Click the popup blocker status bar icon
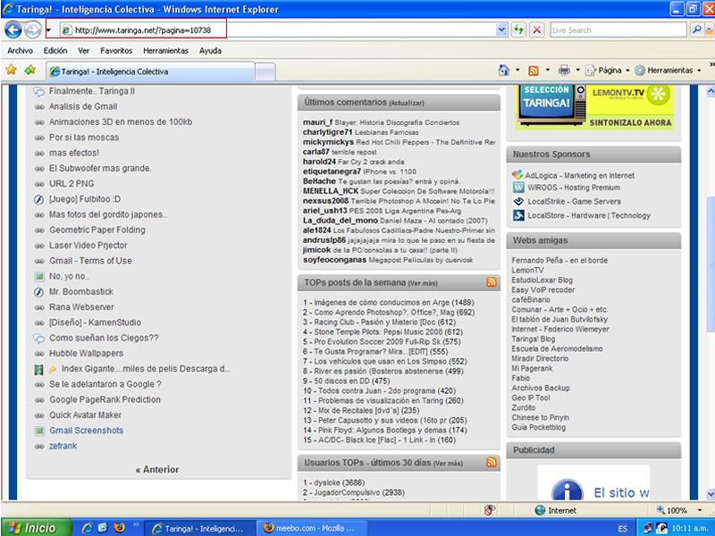 tap(490, 510)
